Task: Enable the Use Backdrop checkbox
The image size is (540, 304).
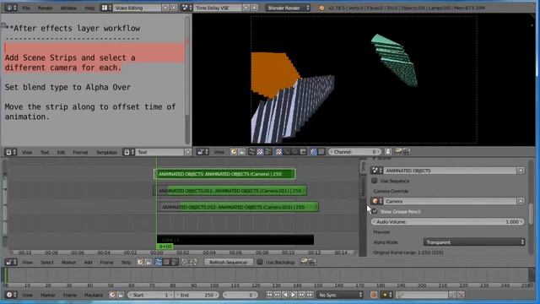Action: pos(261,262)
